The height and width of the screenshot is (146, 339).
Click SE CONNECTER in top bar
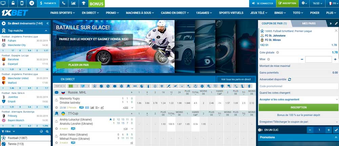tap(263, 3)
